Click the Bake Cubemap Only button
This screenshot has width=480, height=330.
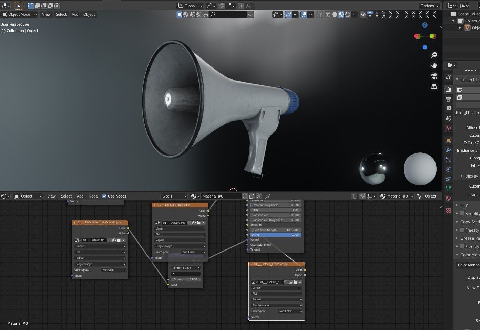click(468, 98)
